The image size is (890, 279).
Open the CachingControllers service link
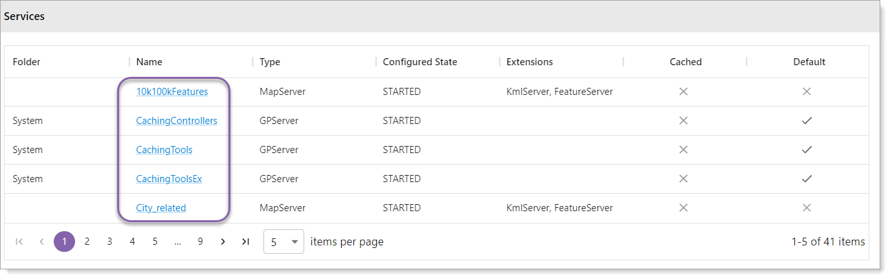point(177,121)
